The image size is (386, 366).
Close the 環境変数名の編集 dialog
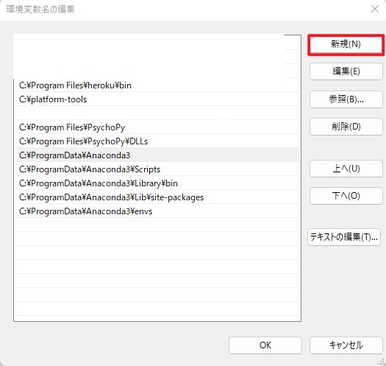pyautogui.click(x=375, y=9)
